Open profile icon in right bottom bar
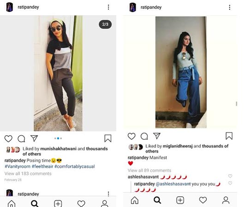Image resolution: width=245 pixels, height=207 pixels. click(226, 200)
